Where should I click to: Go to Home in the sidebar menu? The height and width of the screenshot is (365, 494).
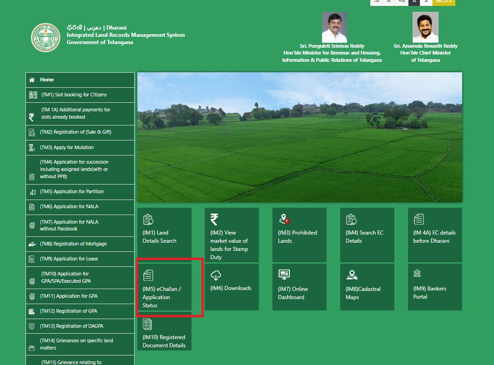point(47,80)
